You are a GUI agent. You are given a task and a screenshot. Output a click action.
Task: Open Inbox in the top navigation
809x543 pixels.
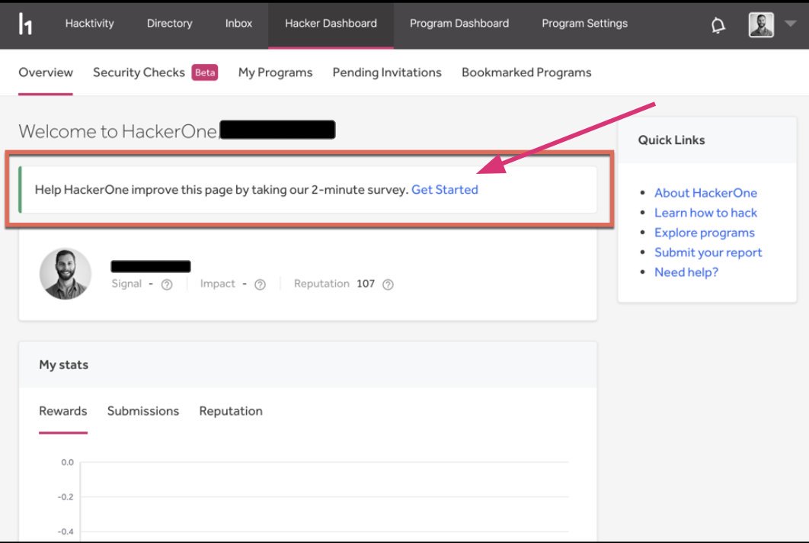click(x=238, y=23)
